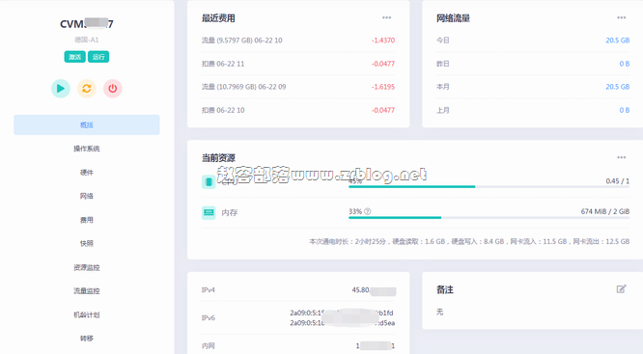643x354 pixels.
Task: Select the 概括 sidebar item
Action: coord(87,125)
